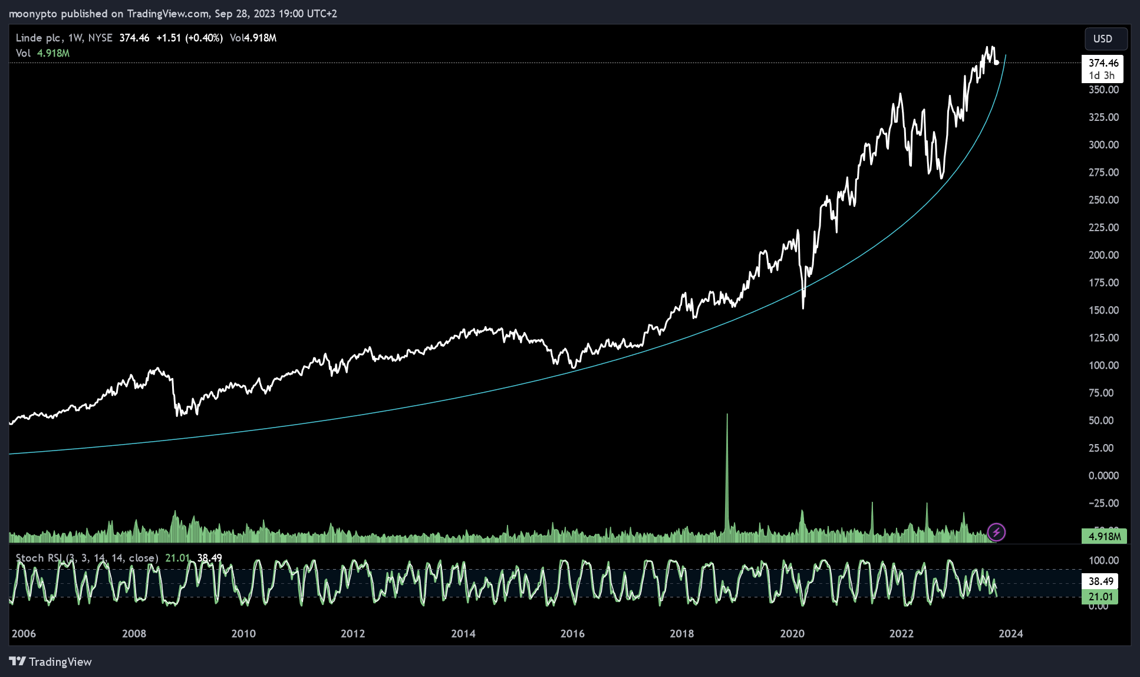
Task: Click the 350.00 price axis label
Action: tap(1103, 90)
